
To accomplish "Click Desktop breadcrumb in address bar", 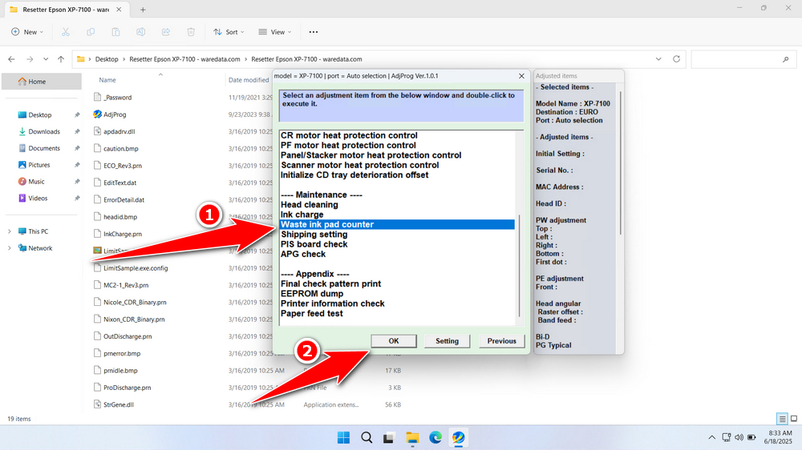I will click(x=107, y=59).
